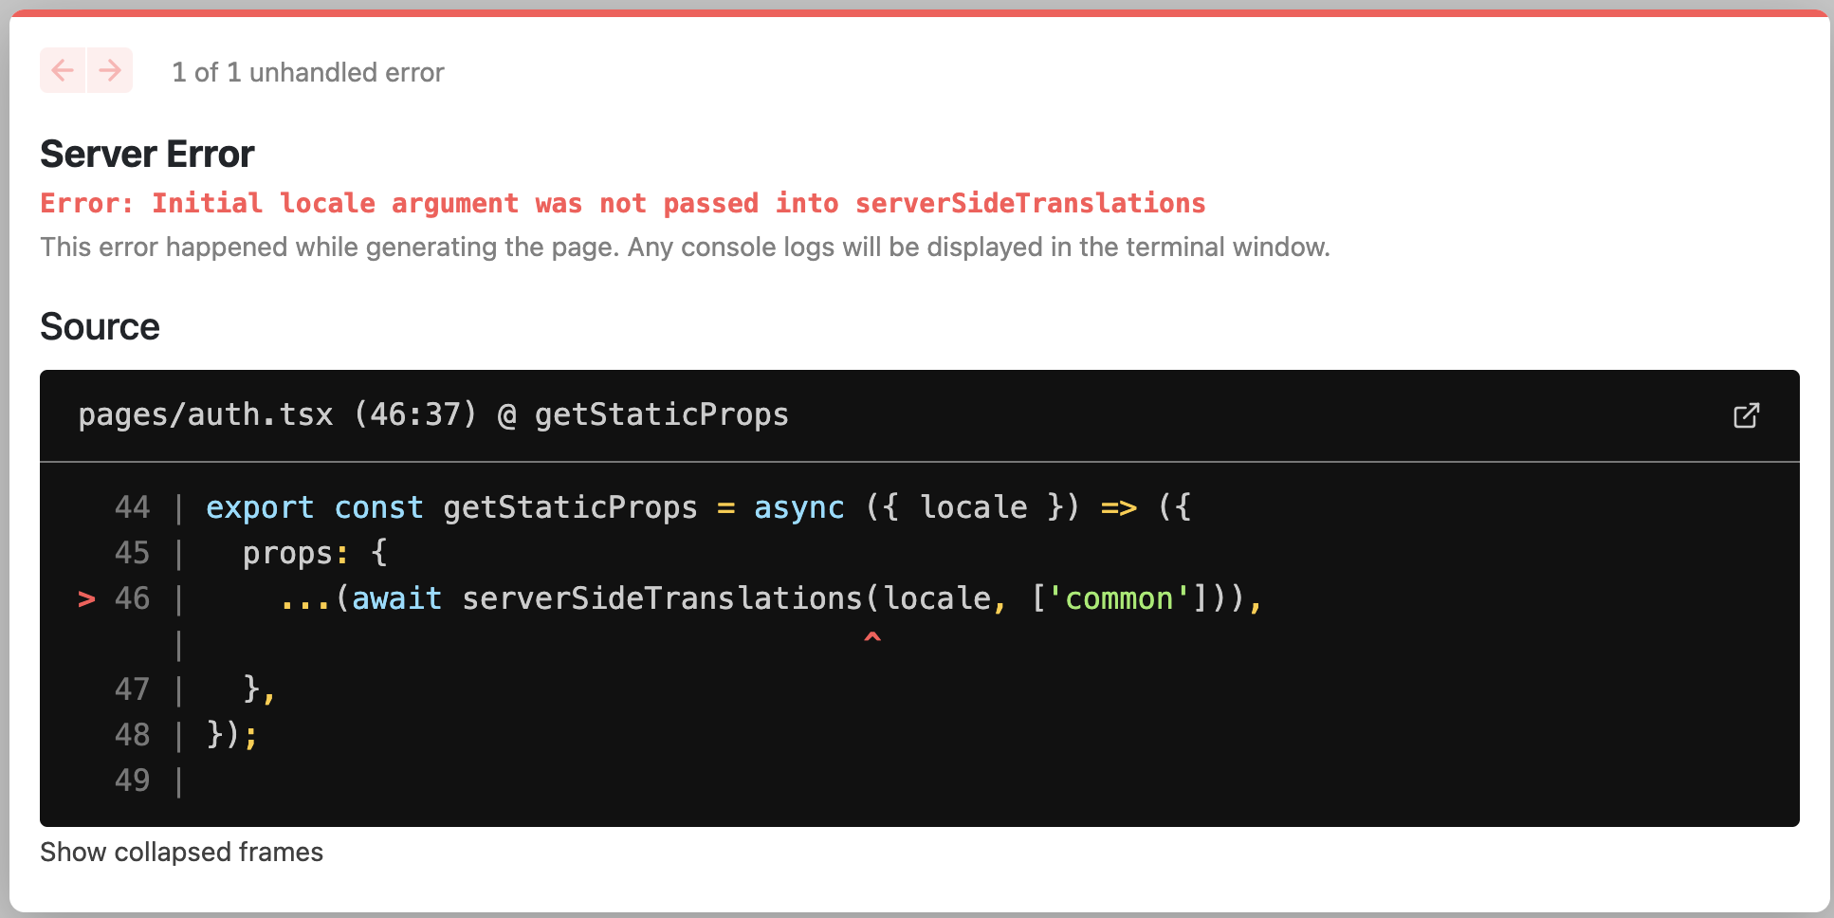The image size is (1834, 918).
Task: Select the external-link square icon in the code header
Action: (1748, 414)
